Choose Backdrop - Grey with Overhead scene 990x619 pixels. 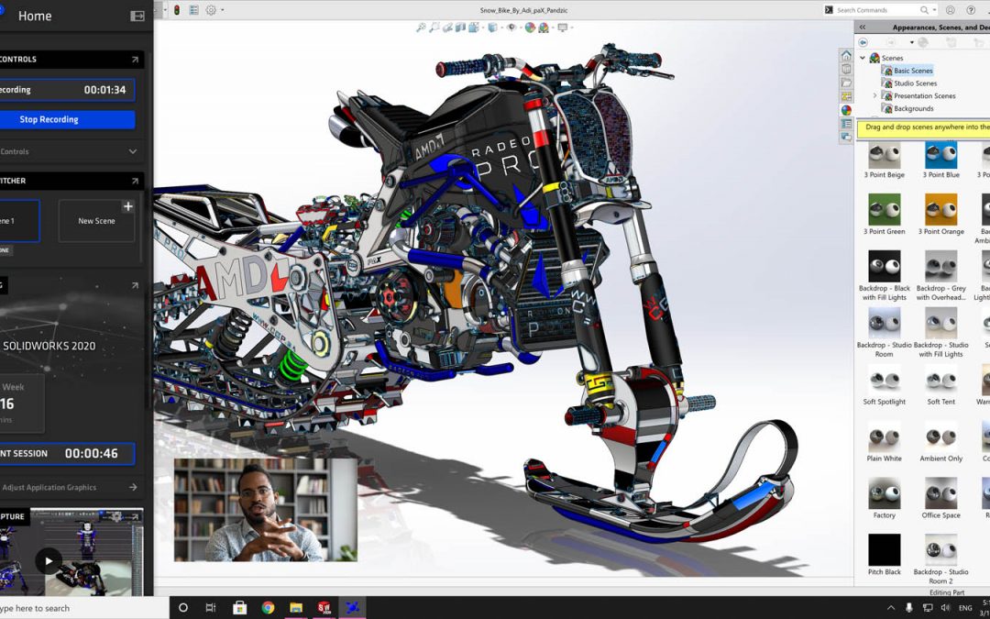940,276
